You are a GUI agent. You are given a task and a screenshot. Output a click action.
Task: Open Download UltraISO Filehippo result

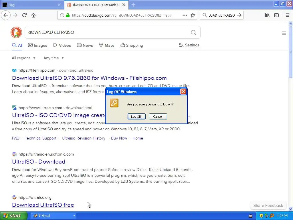coord(89,78)
